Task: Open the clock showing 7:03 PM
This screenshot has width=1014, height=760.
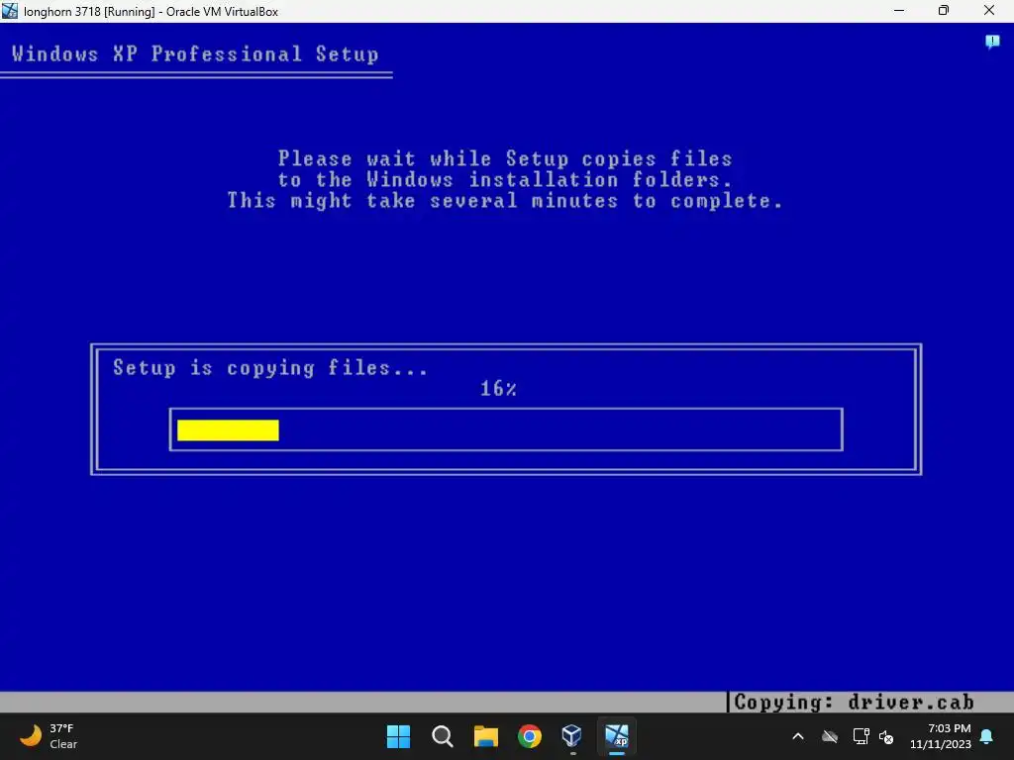Action: pos(941,736)
